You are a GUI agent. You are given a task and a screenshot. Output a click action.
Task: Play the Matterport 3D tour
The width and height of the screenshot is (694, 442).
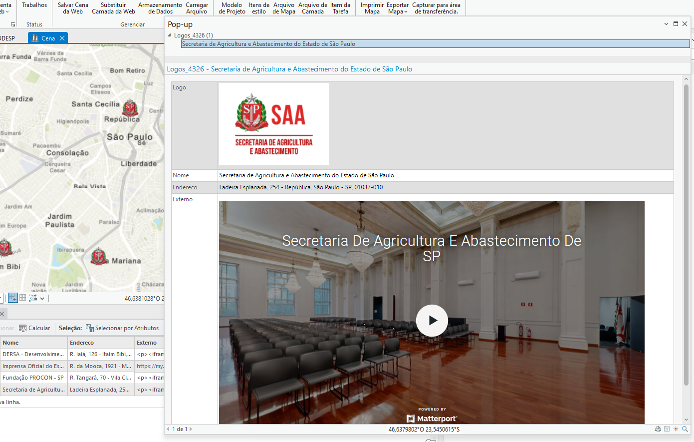click(432, 321)
